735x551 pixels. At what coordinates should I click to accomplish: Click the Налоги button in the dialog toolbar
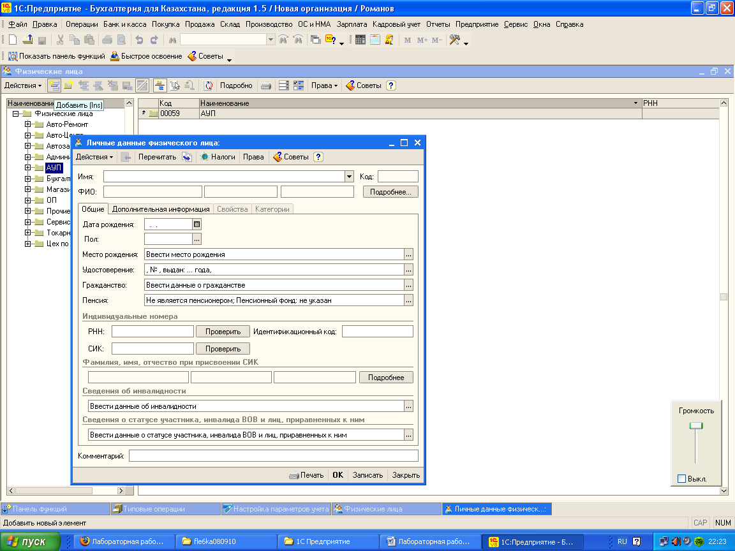click(218, 157)
